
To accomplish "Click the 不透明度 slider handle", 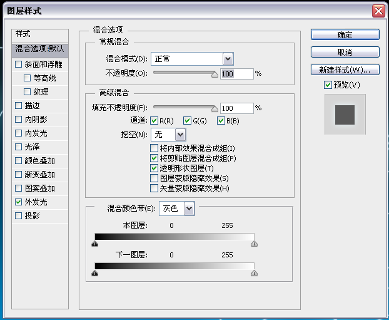I will tap(215, 75).
